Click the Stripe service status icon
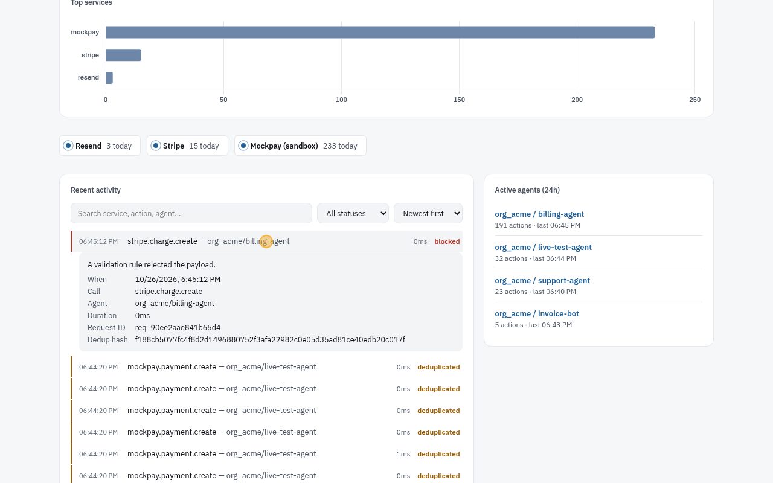 point(156,146)
